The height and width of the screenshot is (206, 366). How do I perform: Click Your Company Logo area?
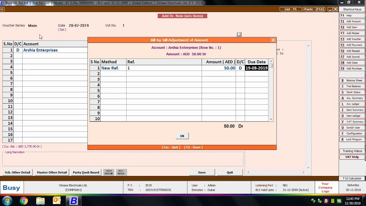pyautogui.click(x=325, y=188)
